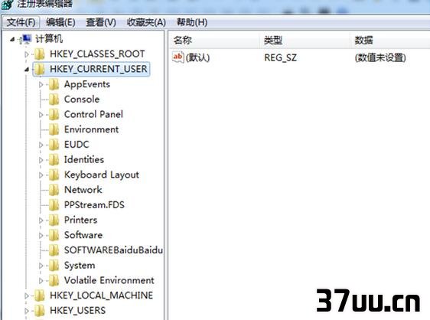This screenshot has height=320, width=430.
Task: Click the HKEY_CLASSES_ROOT folder icon
Action: pyautogui.click(x=40, y=54)
